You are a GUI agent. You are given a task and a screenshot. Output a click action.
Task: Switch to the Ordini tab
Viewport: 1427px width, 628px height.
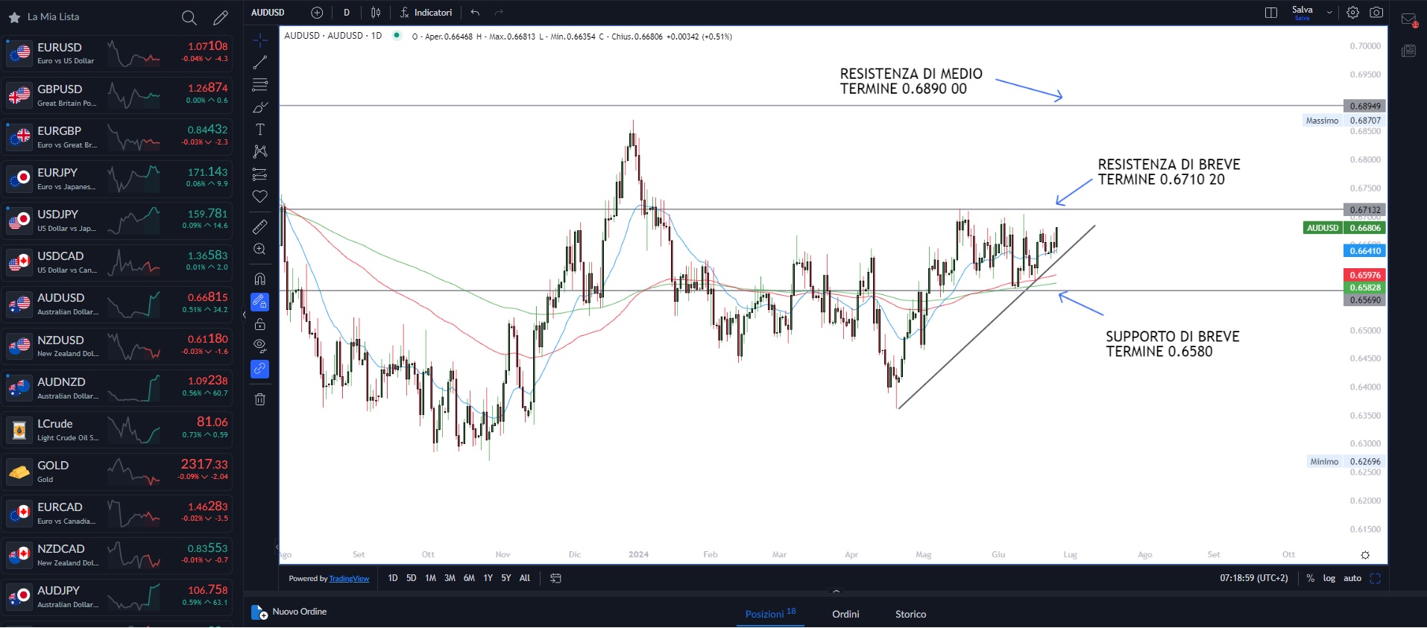[x=845, y=614]
